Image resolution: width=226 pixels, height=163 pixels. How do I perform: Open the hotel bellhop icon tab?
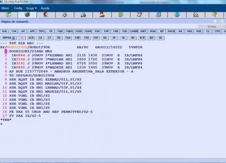[102, 15]
